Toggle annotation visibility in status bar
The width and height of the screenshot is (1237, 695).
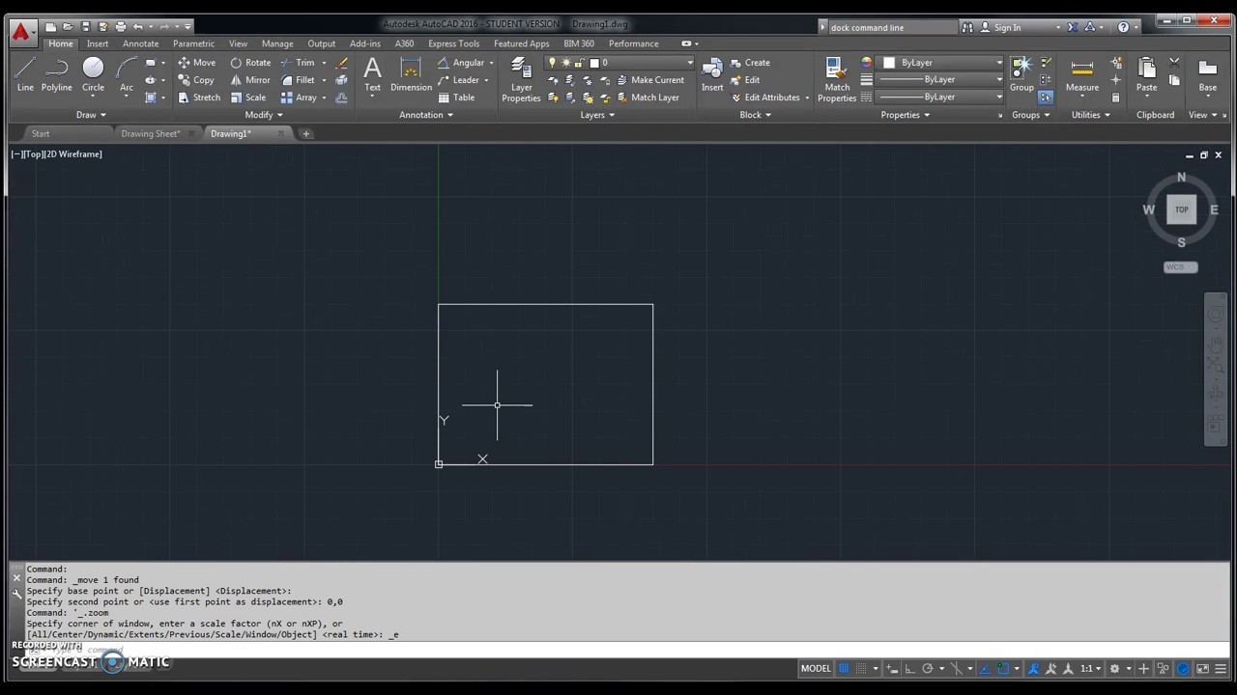click(1032, 668)
